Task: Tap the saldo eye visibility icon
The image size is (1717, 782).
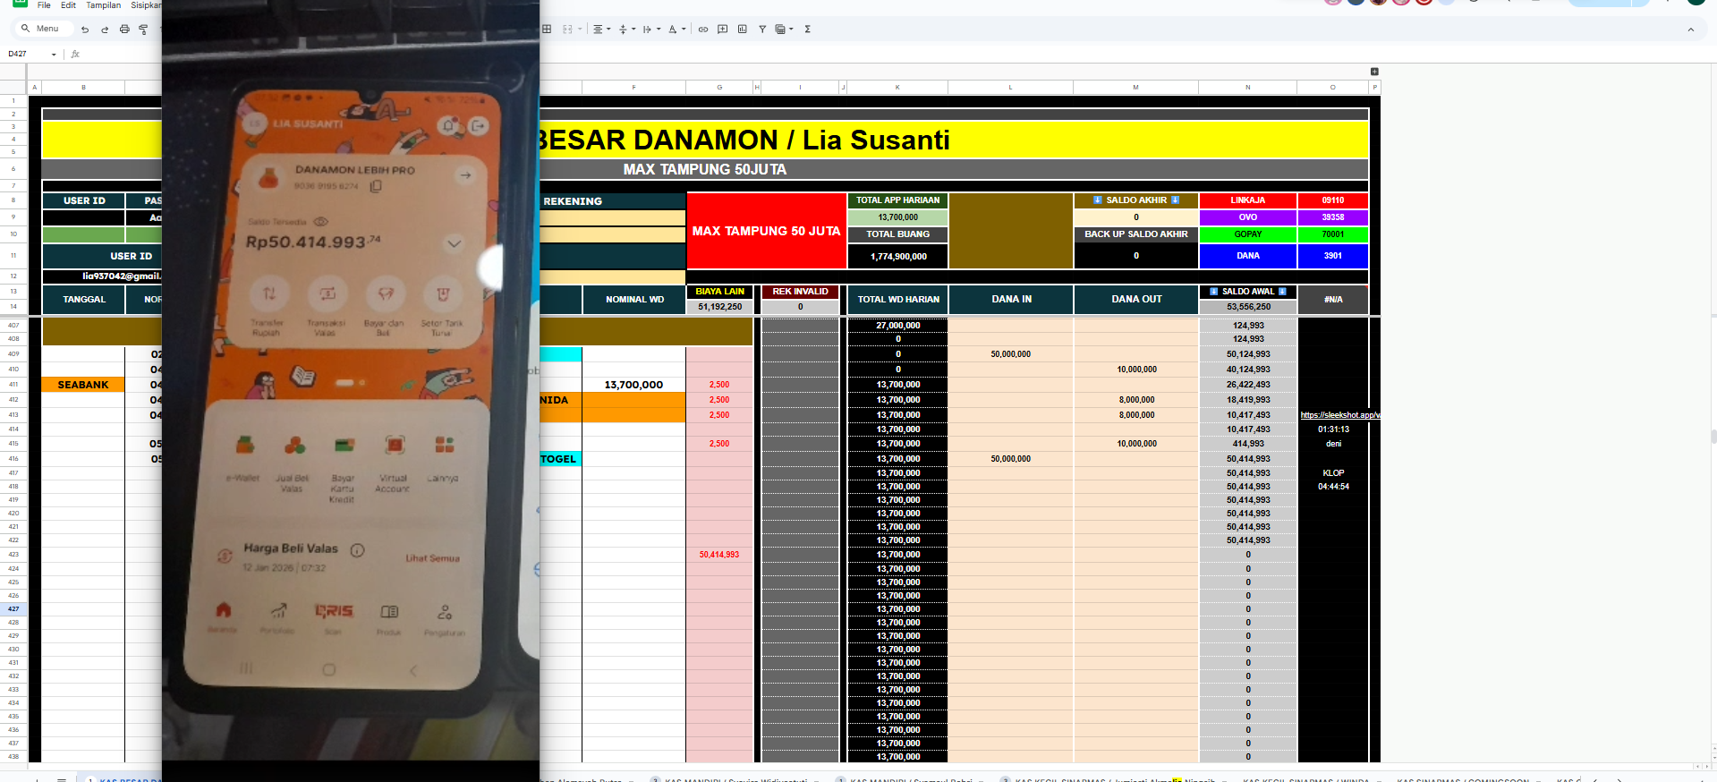Action: (x=320, y=221)
